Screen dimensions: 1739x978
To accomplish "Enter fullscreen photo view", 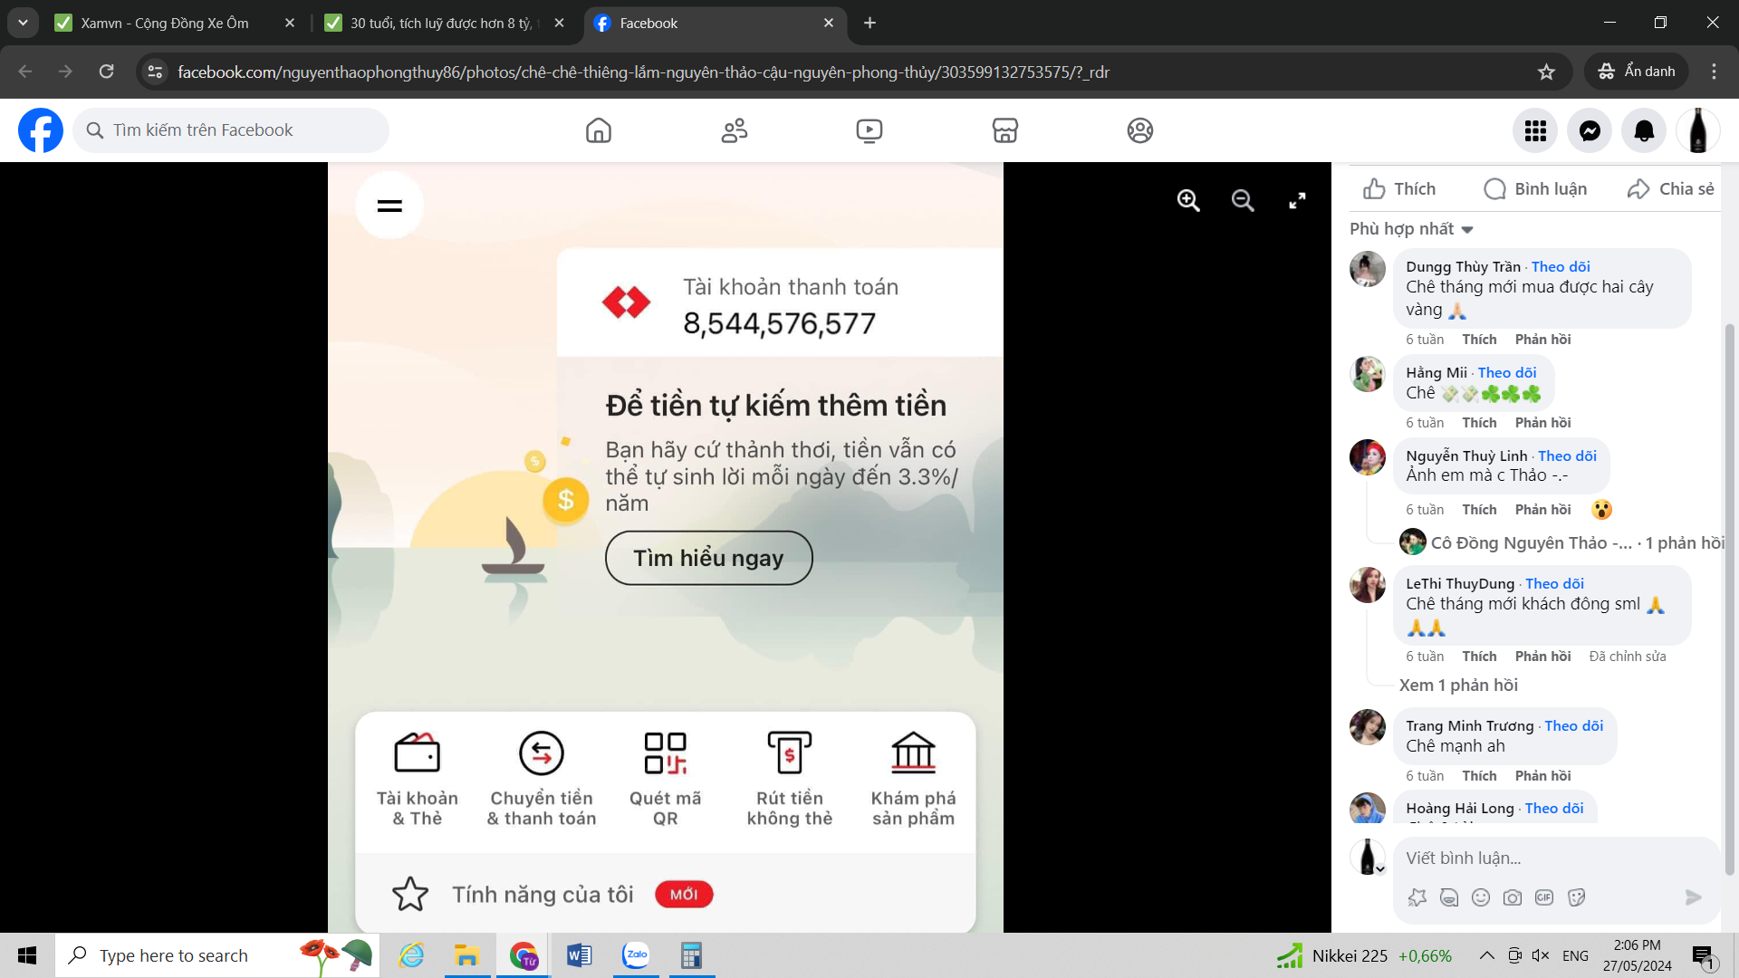I will pyautogui.click(x=1297, y=201).
